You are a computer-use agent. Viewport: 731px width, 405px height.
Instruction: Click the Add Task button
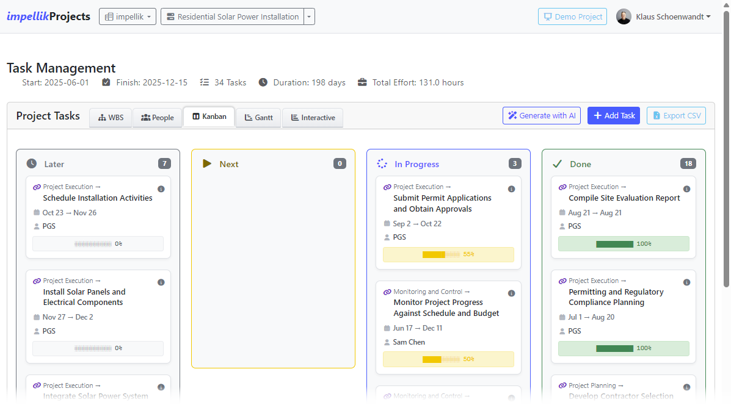click(614, 115)
